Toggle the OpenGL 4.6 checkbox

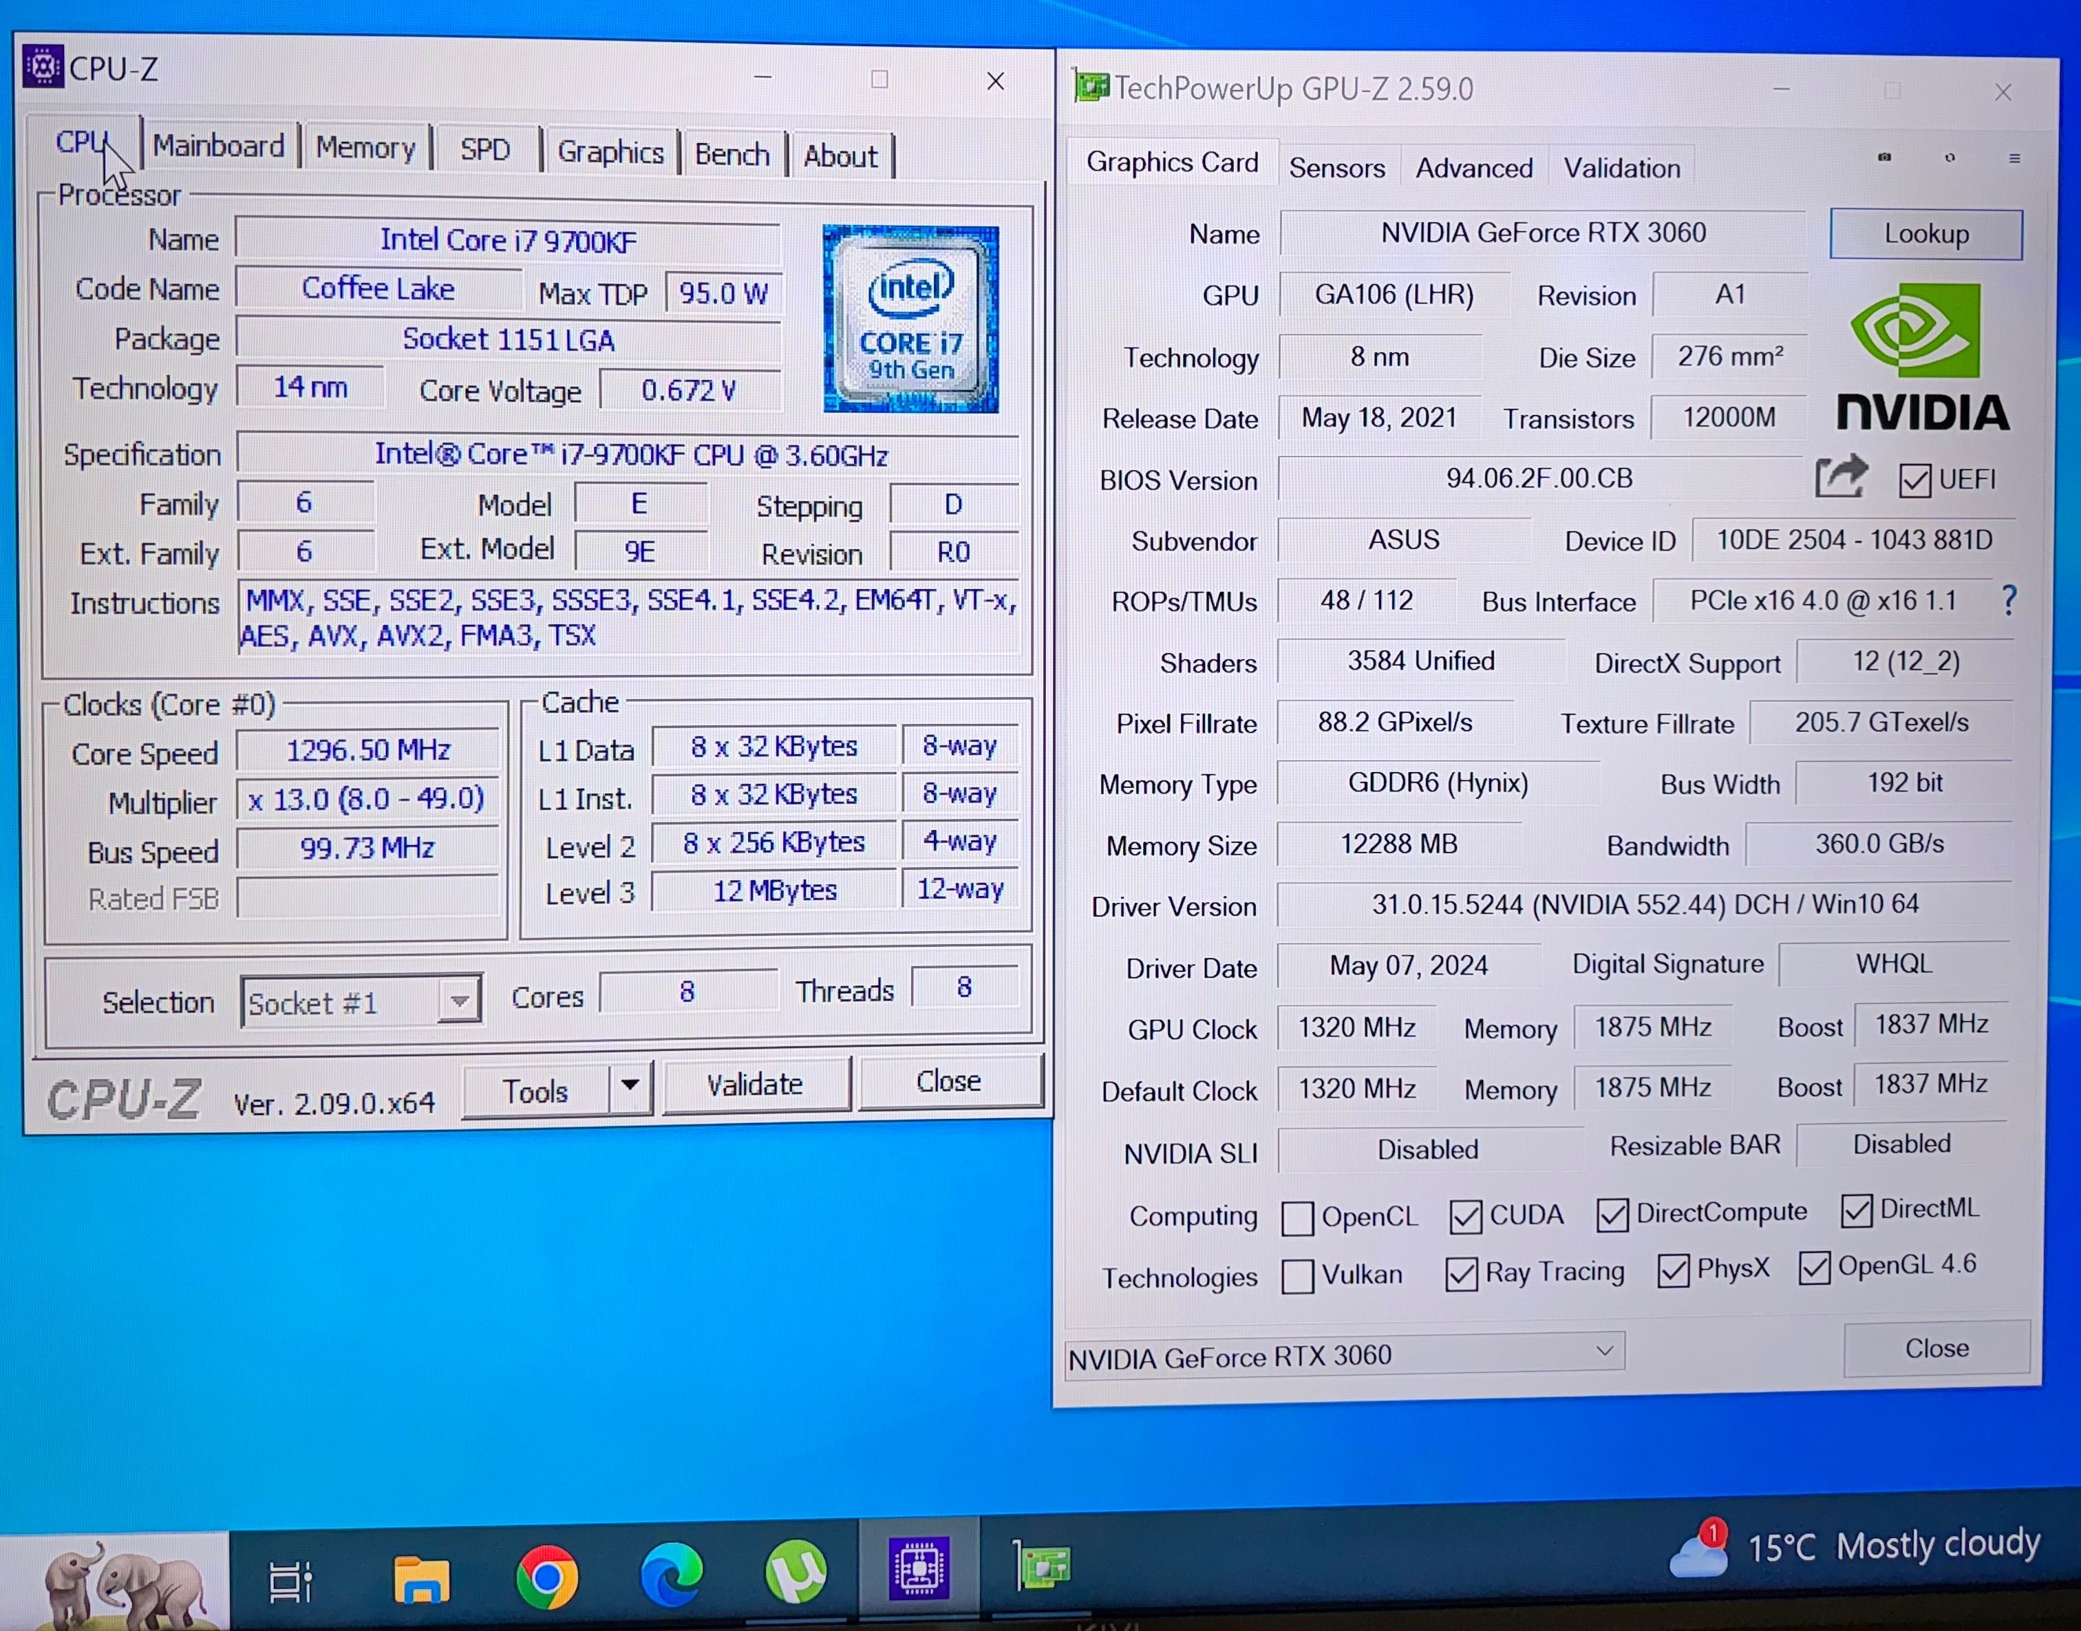coord(1815,1268)
